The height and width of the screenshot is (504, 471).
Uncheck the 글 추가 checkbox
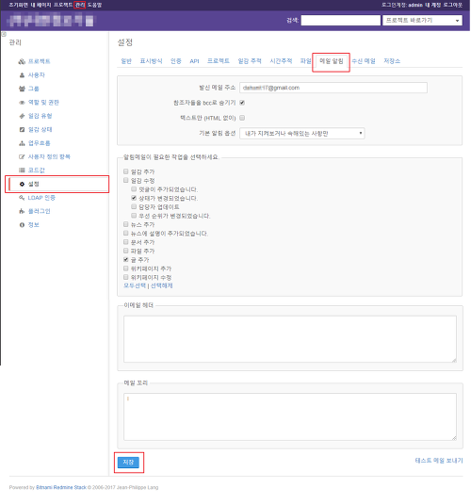[x=125, y=259]
